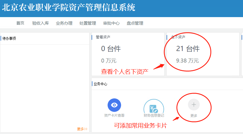Click the orange 更多>> link in 待办事项
243x134 pixels.
point(82,129)
